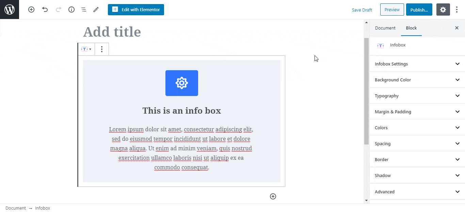
Task: Redo the last change
Action: pyautogui.click(x=58, y=9)
